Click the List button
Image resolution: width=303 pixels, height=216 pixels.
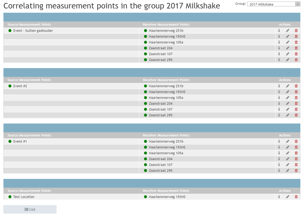pos(30,209)
